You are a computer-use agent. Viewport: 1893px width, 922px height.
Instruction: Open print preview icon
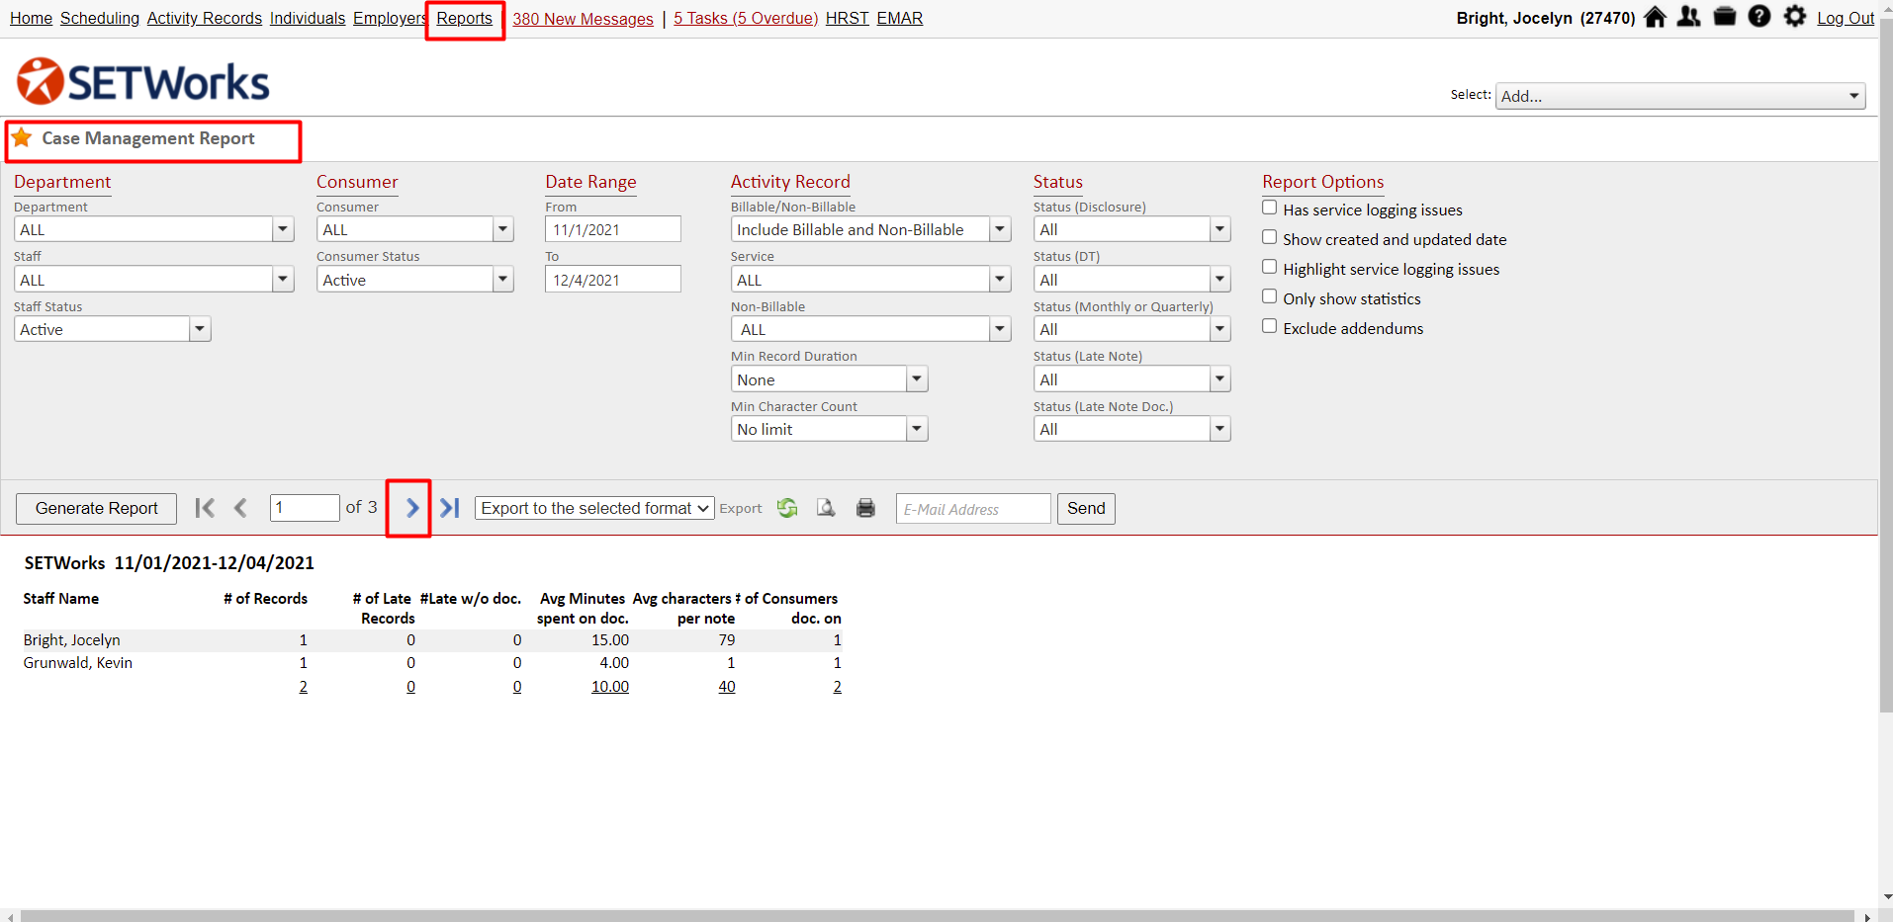point(826,508)
